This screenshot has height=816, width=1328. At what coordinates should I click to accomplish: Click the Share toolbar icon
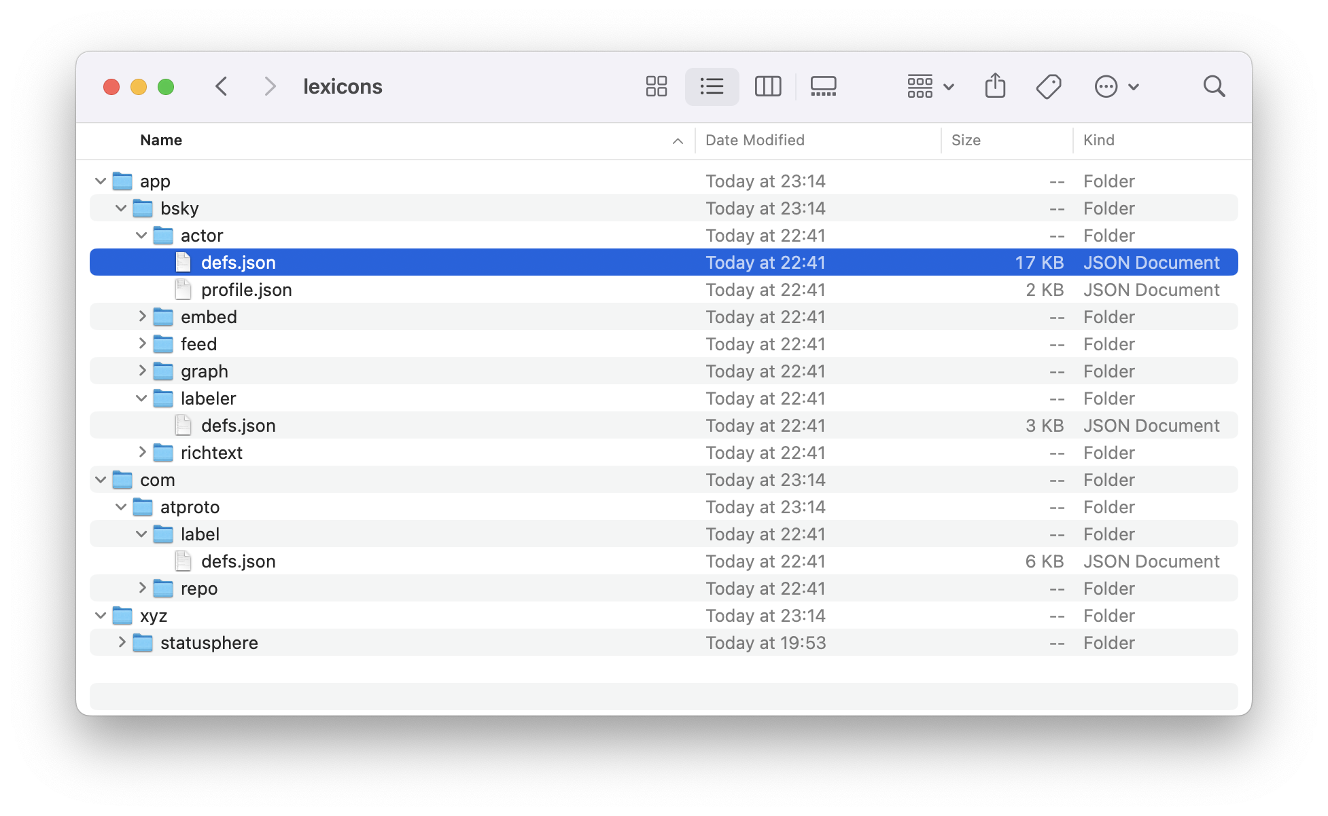(x=994, y=86)
